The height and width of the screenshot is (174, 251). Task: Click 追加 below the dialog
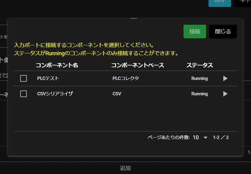point(125,168)
